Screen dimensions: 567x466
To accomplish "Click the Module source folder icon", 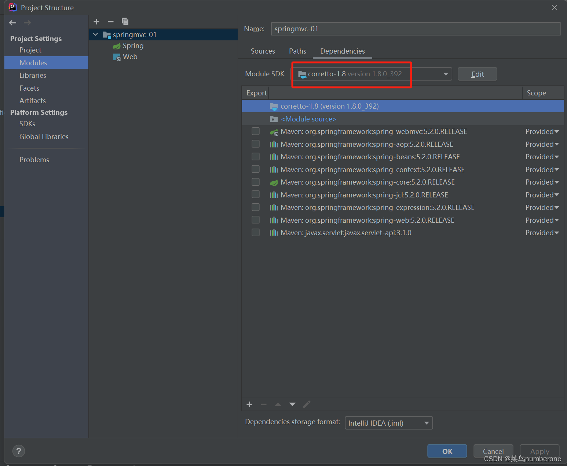I will (x=274, y=119).
